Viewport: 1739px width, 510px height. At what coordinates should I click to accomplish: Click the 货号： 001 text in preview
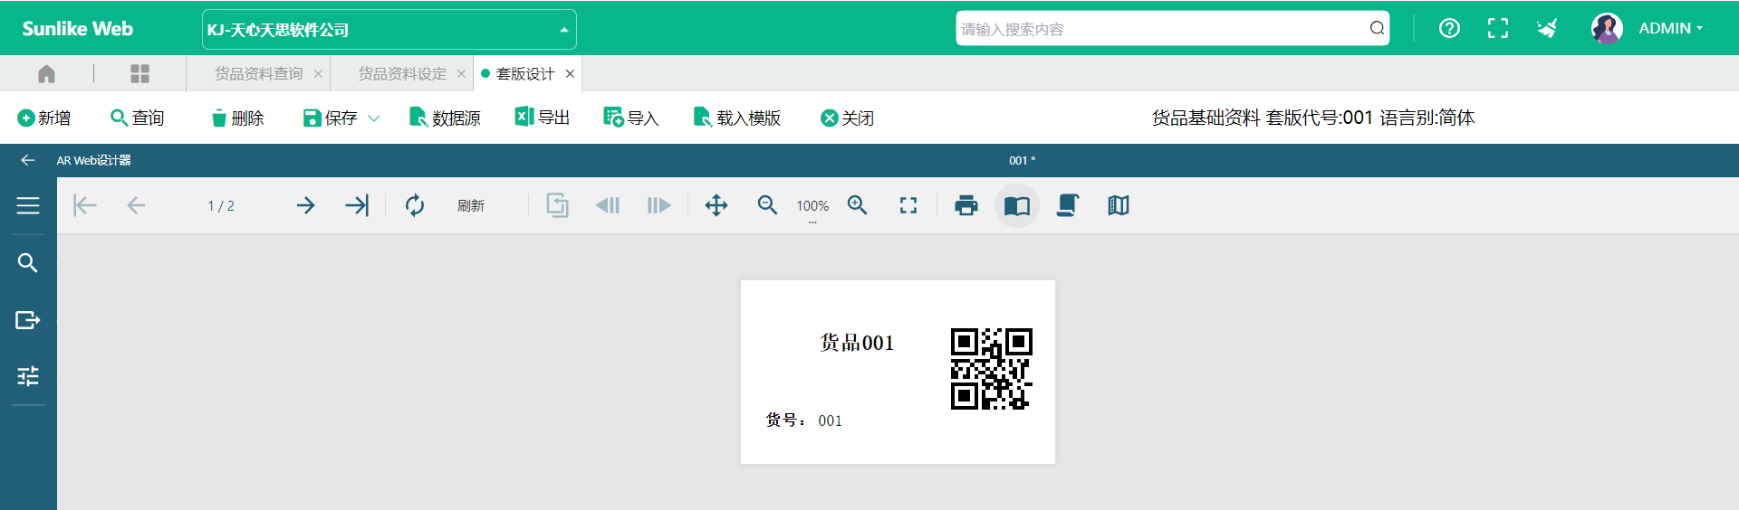click(804, 420)
